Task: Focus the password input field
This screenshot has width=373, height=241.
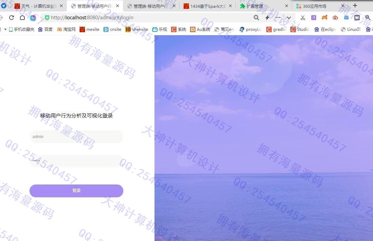Action: (76, 161)
